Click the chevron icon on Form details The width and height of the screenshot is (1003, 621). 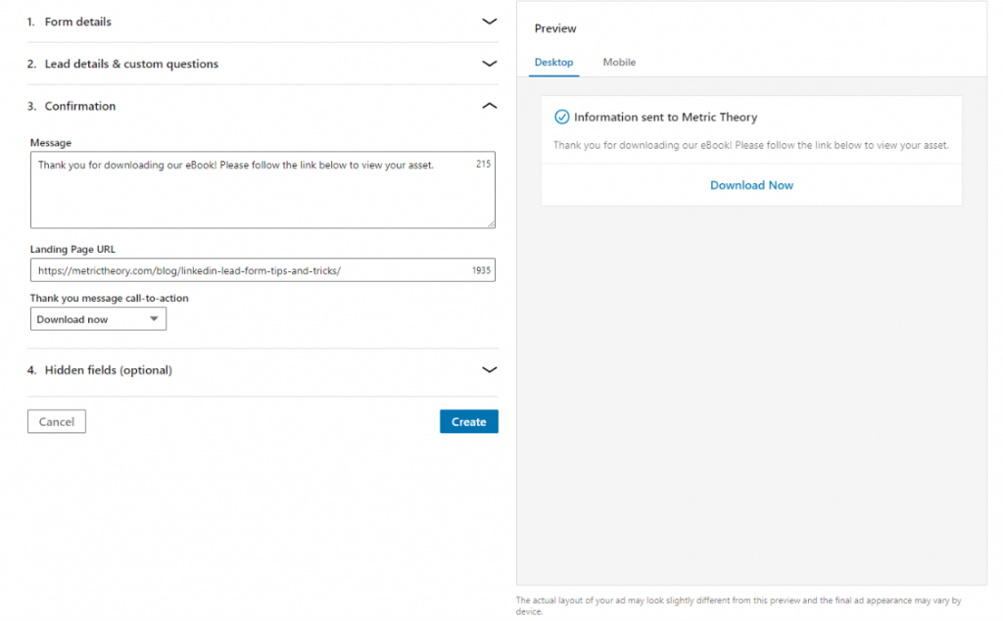click(x=489, y=21)
